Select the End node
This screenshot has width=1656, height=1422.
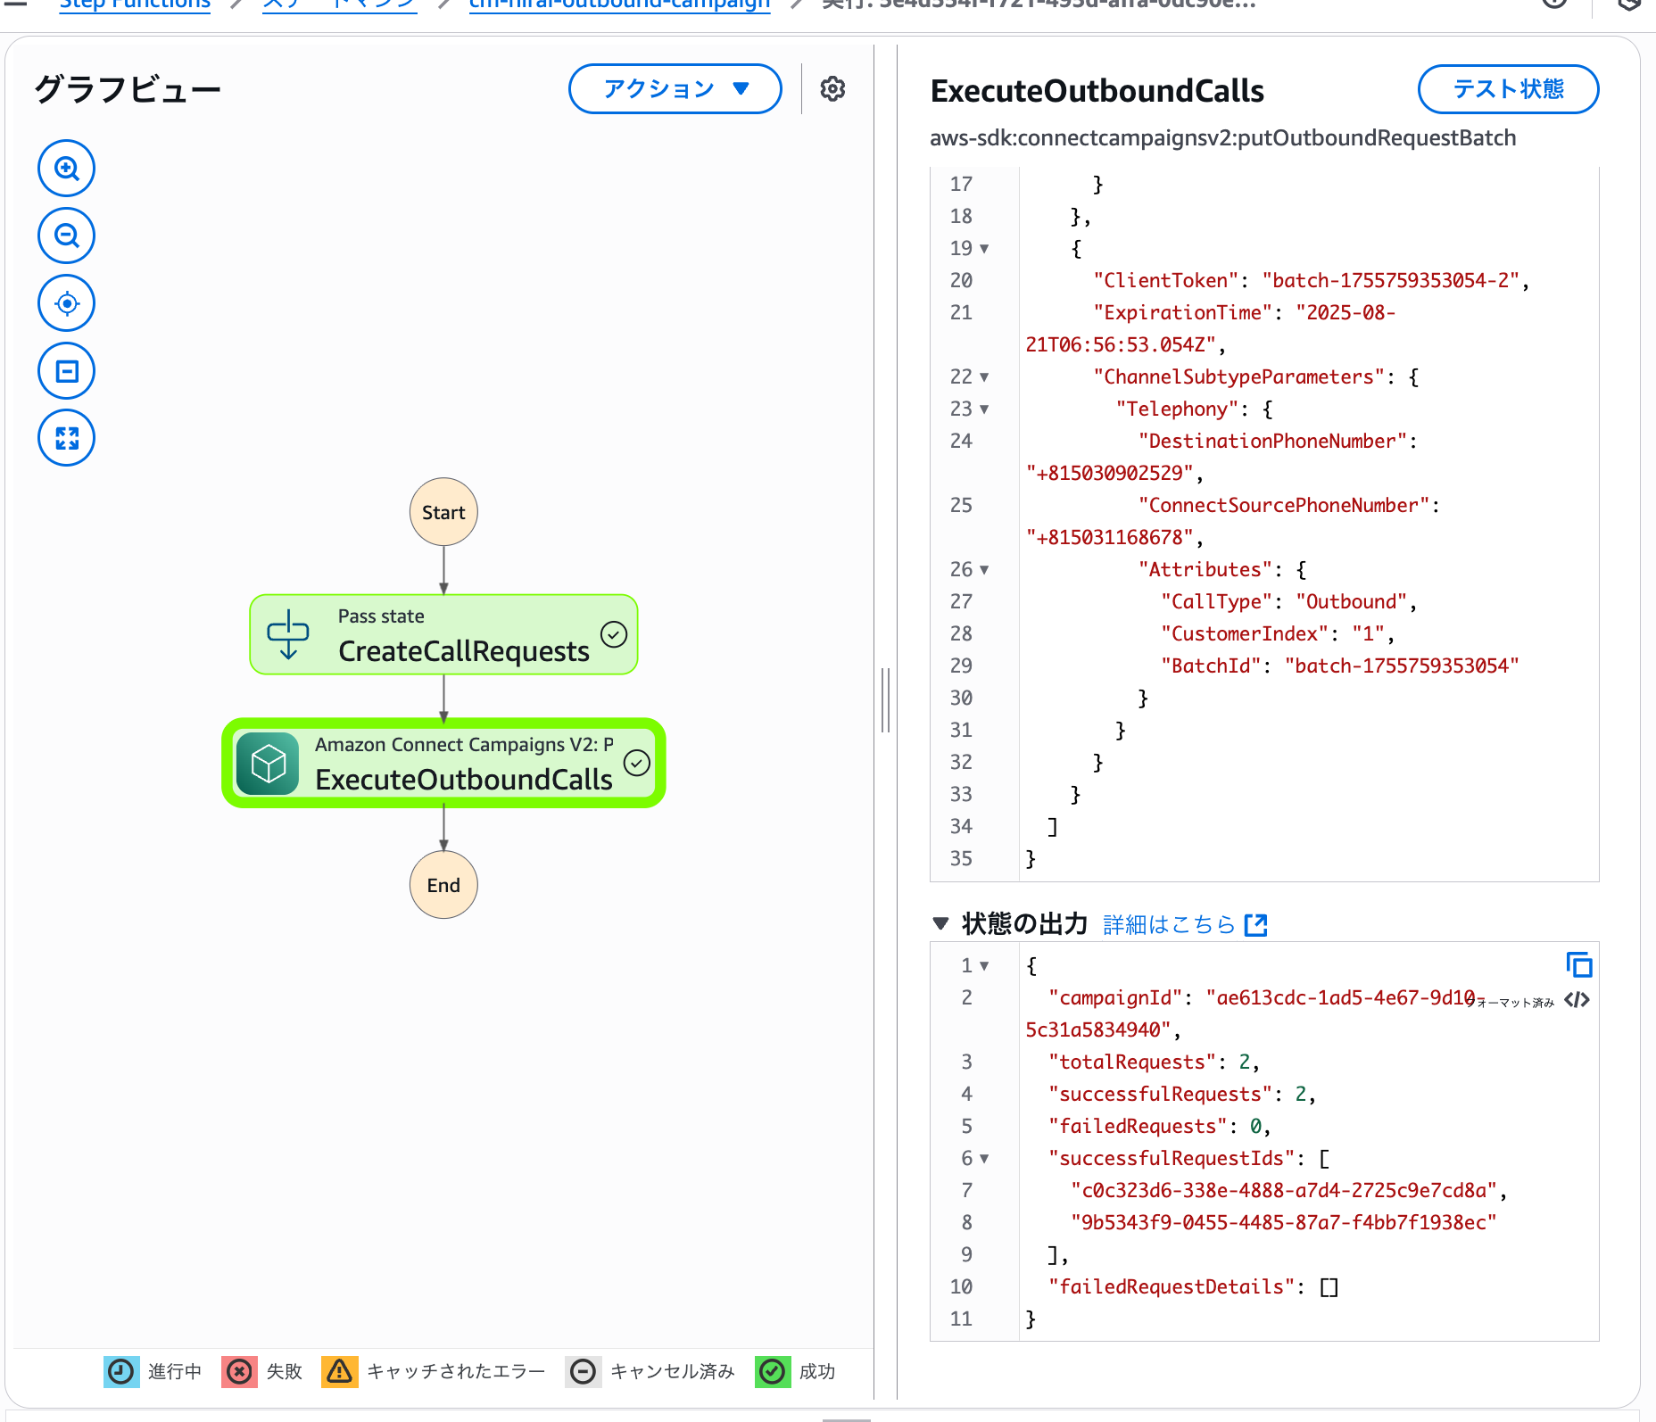(x=443, y=885)
